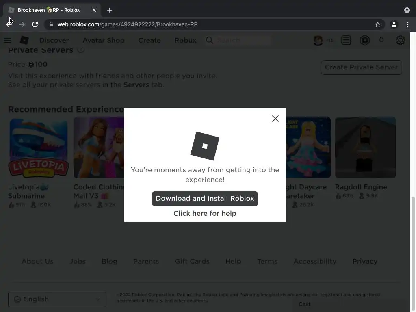Open the user avatar profile icon
This screenshot has width=416, height=312.
pos(318,40)
